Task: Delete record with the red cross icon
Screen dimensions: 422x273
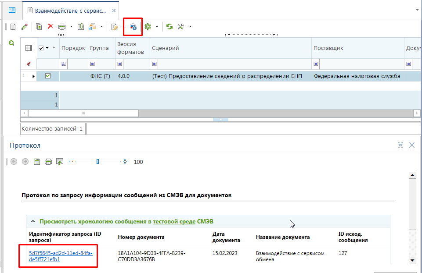Action: click(50, 26)
